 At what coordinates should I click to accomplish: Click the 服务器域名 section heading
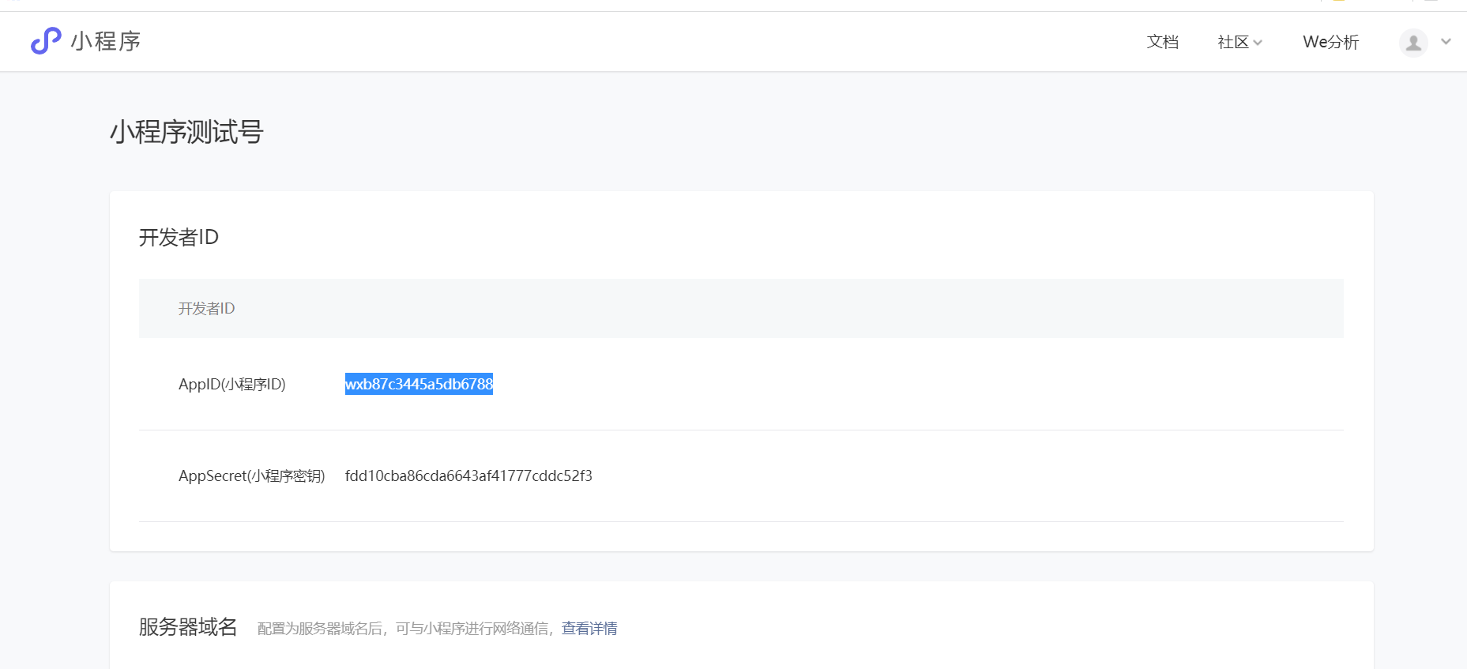(188, 626)
